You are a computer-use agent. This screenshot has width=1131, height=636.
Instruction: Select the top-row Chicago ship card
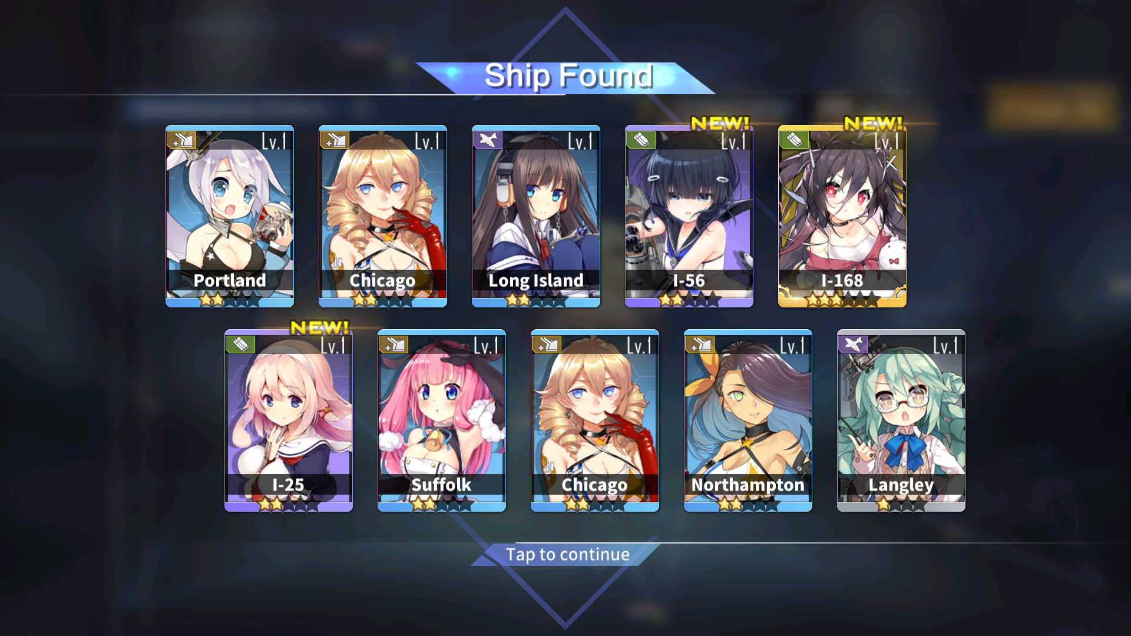click(x=383, y=216)
